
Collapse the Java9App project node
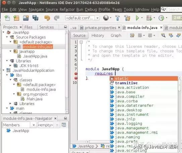(4, 32)
